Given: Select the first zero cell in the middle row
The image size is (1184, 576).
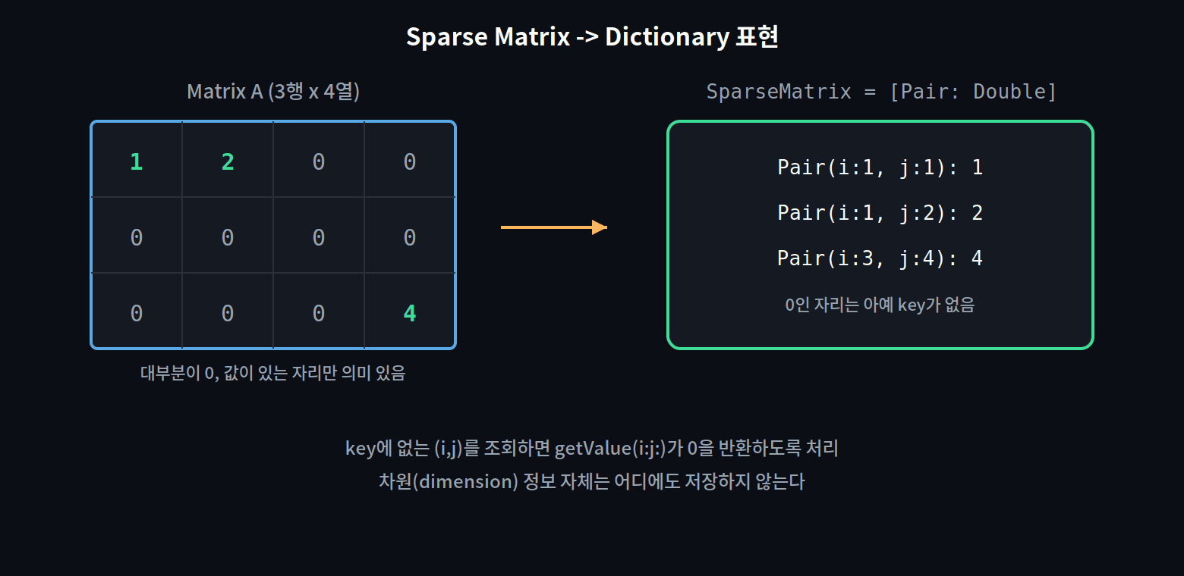Looking at the screenshot, I should click(137, 235).
